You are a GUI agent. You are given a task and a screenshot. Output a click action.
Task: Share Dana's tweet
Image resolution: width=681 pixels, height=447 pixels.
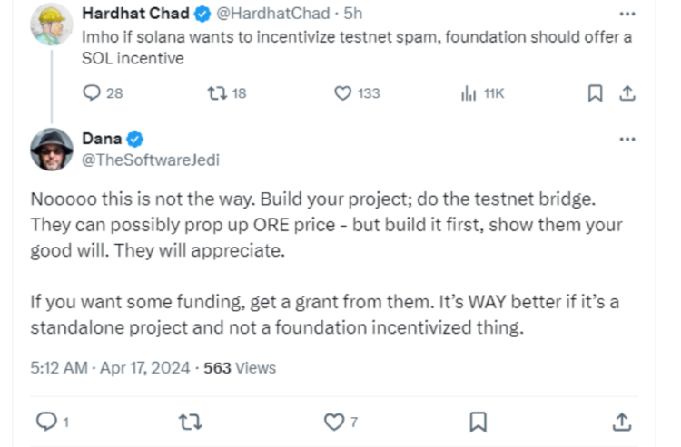622,420
